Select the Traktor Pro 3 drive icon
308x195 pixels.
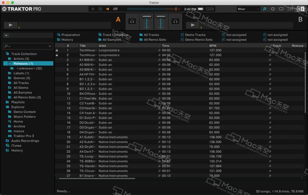[x=10, y=136]
